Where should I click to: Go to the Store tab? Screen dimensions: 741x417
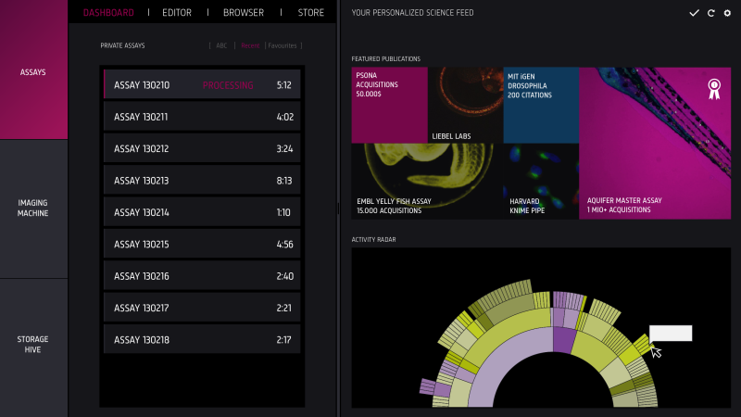pos(310,13)
